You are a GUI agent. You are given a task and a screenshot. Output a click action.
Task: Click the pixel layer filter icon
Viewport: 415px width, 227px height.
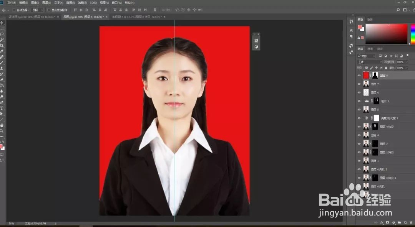[380, 56]
